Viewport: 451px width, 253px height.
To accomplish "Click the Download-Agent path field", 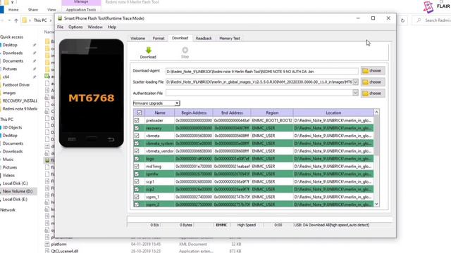I will 261,71.
